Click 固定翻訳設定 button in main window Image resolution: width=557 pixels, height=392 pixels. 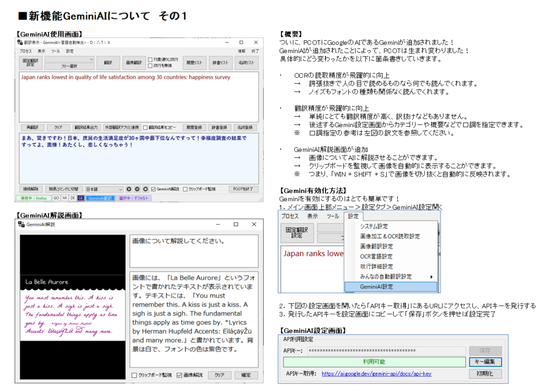[30, 63]
